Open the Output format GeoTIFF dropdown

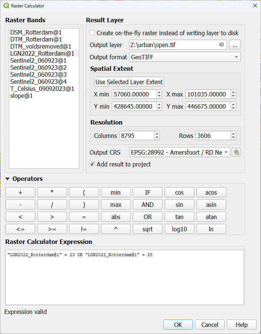point(185,57)
